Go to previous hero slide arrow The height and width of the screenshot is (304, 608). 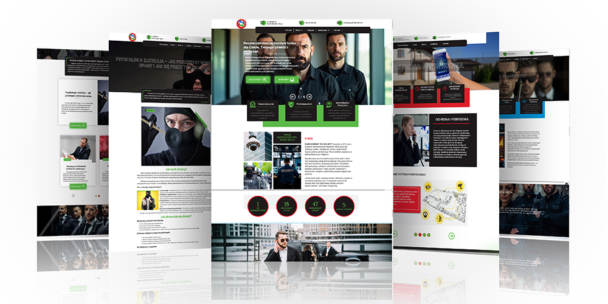point(292,97)
